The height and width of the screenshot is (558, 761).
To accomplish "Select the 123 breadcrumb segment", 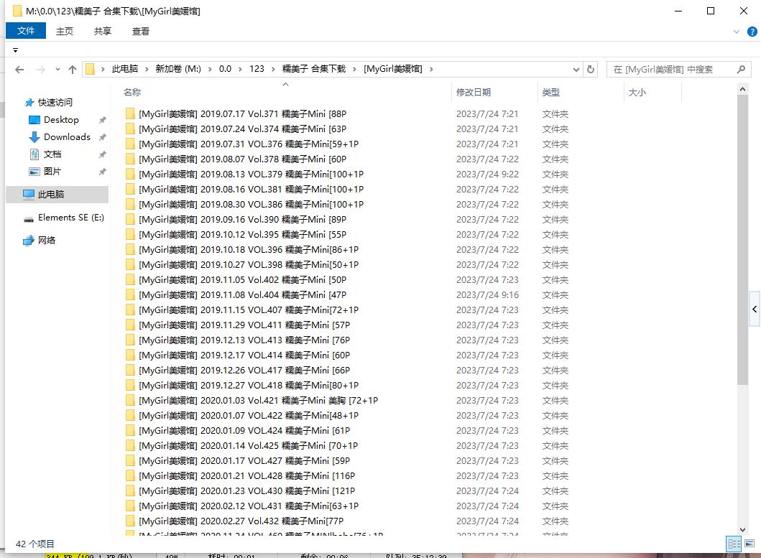I will [x=257, y=69].
